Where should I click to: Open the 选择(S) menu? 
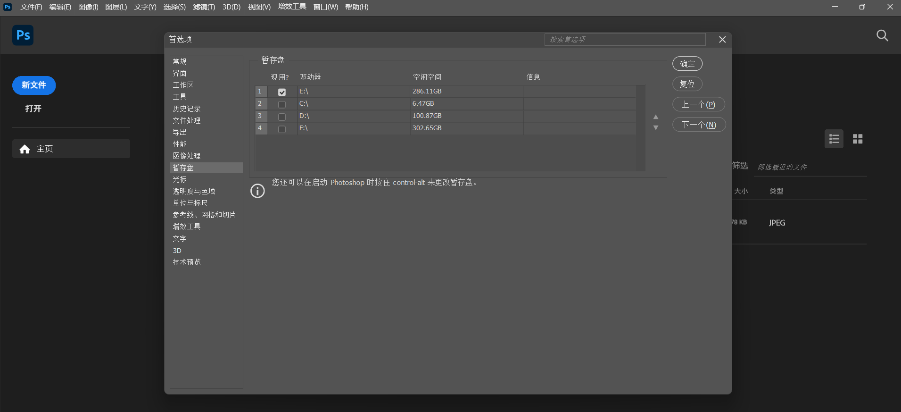click(174, 7)
